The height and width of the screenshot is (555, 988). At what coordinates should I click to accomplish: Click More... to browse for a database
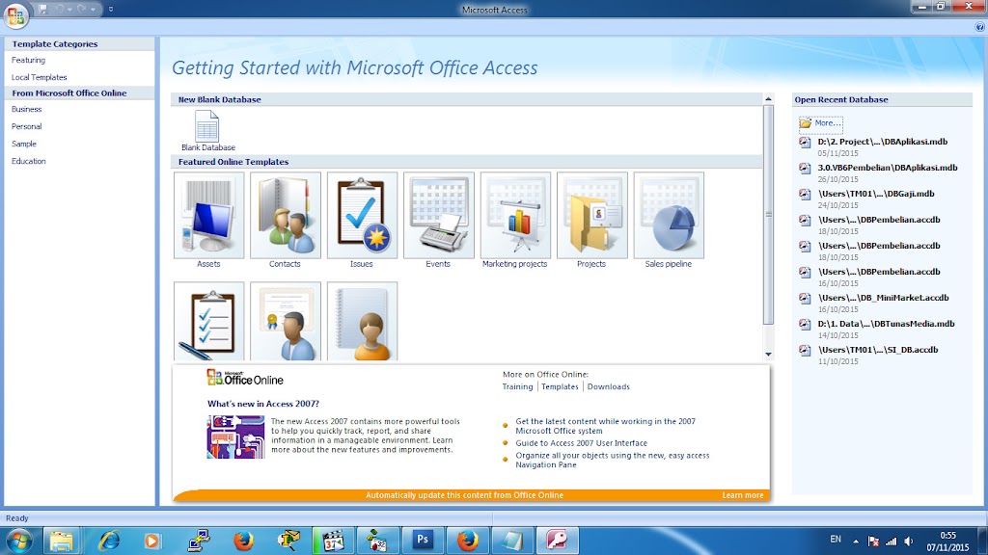tap(820, 123)
